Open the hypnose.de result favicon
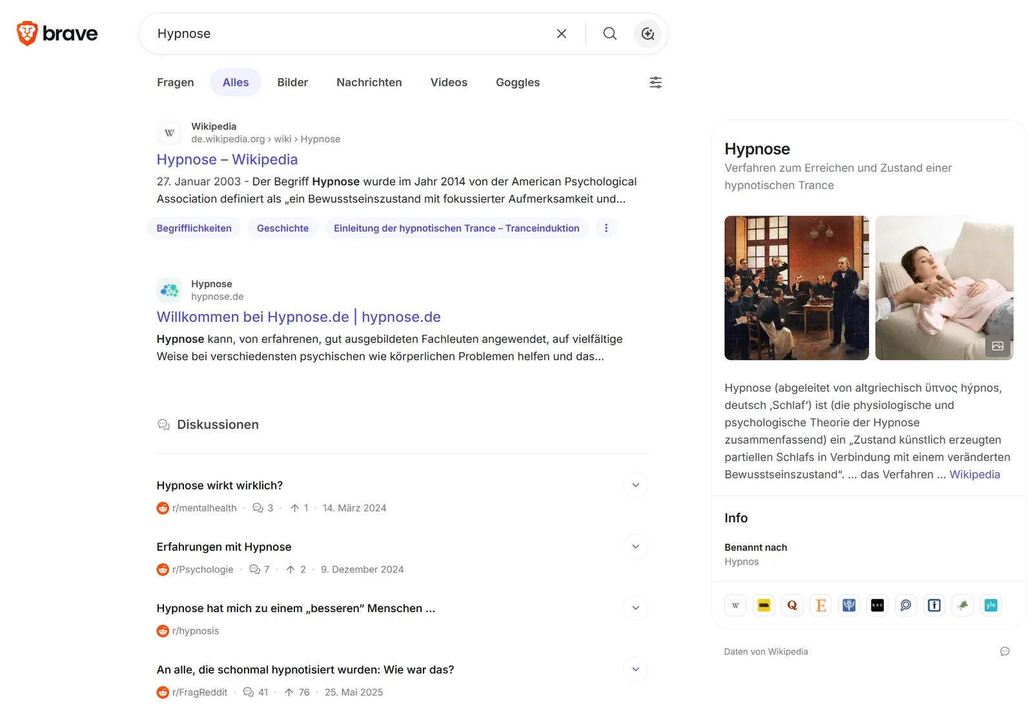 [169, 290]
